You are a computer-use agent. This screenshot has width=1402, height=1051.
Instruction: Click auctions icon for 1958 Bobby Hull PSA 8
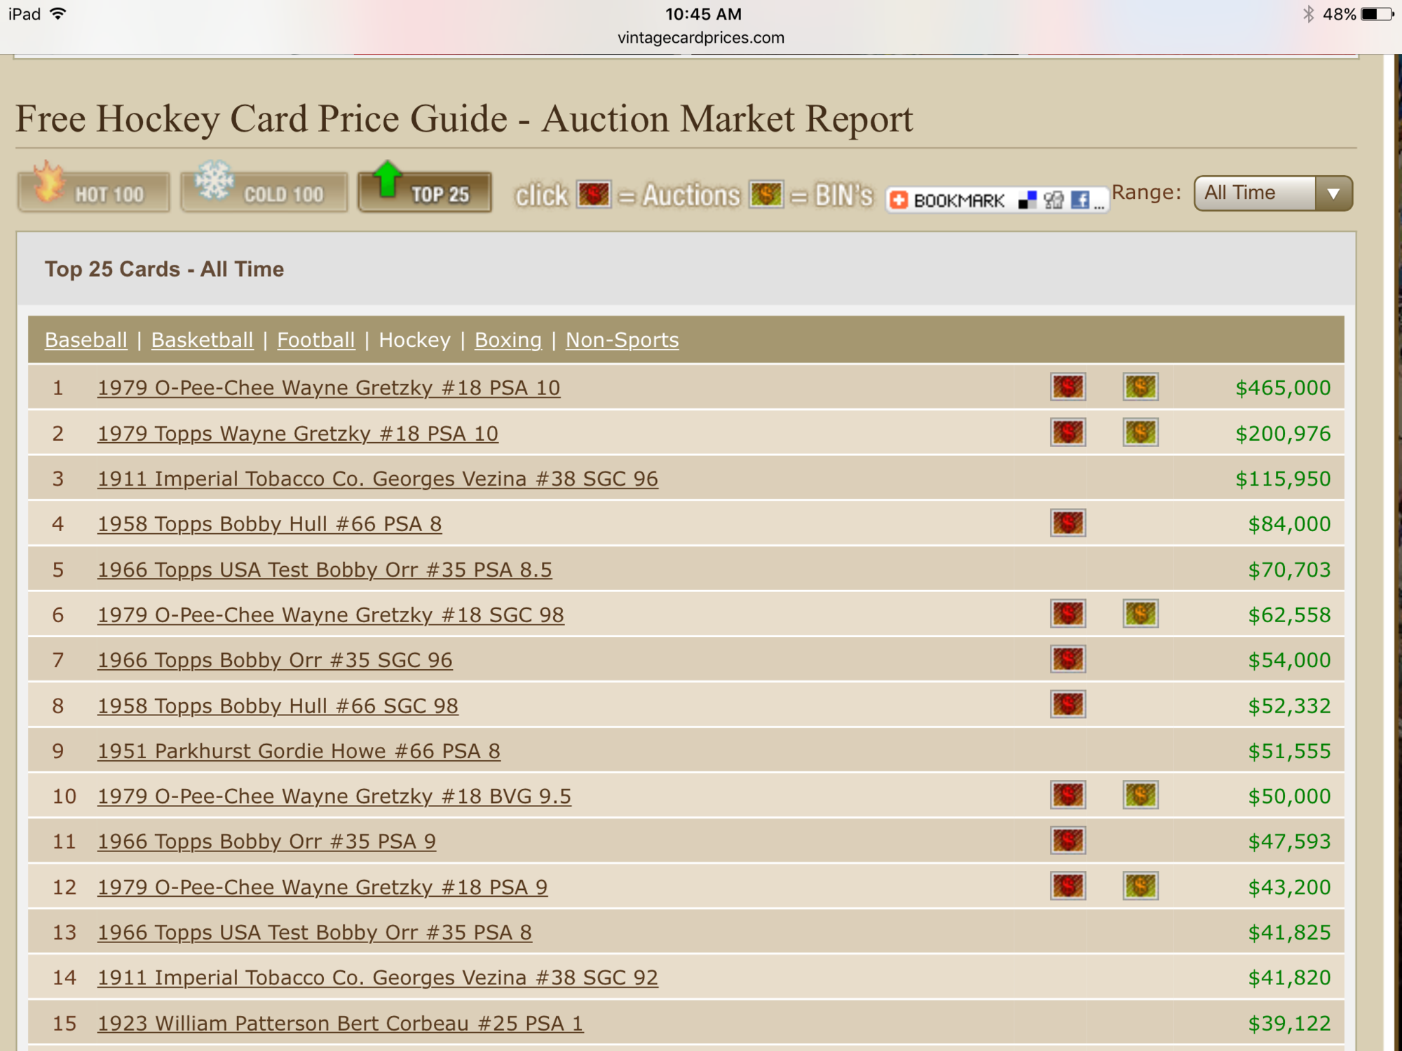pyautogui.click(x=1068, y=523)
